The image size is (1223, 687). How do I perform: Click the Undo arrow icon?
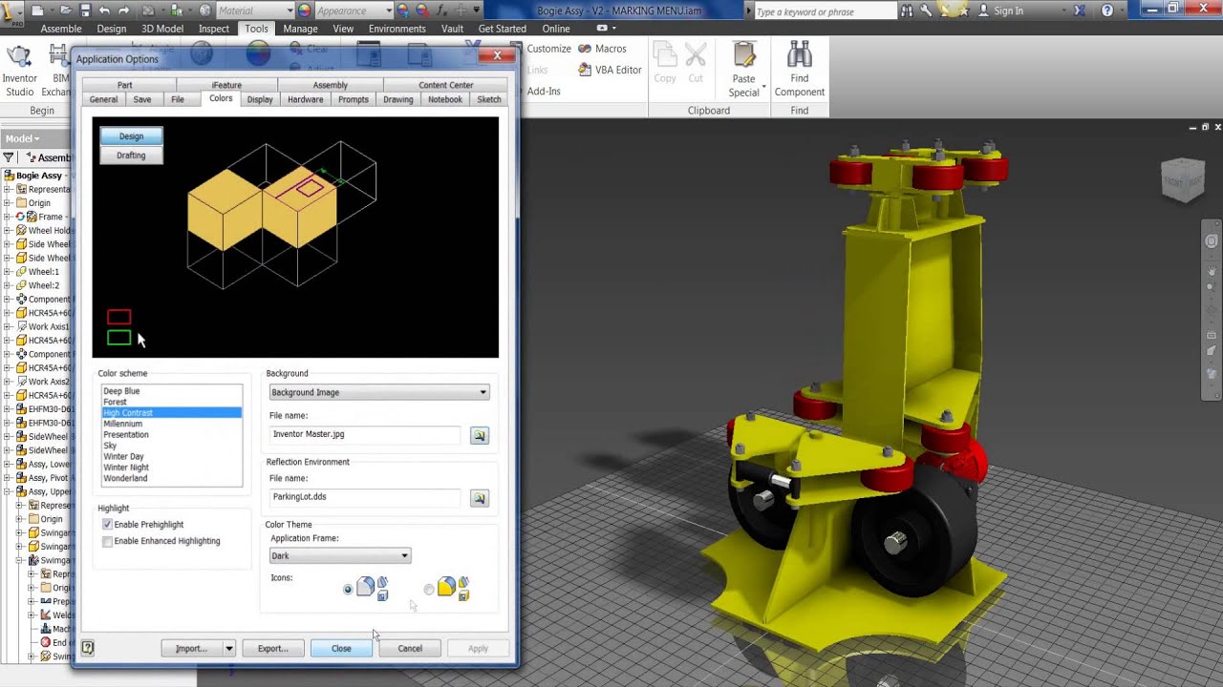tap(104, 10)
